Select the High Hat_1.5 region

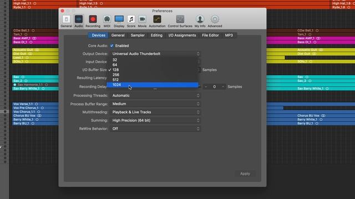point(204,4)
